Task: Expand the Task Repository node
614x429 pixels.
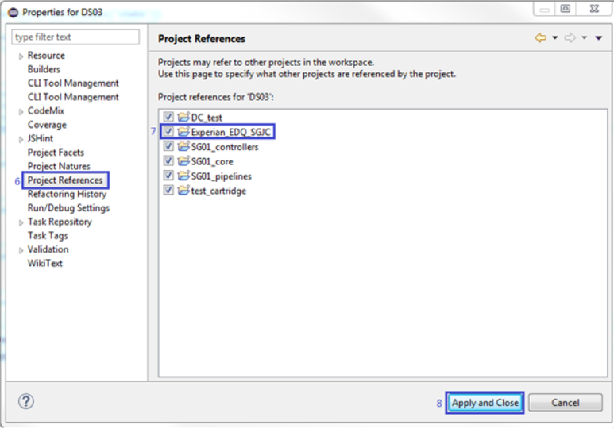Action: click(21, 222)
